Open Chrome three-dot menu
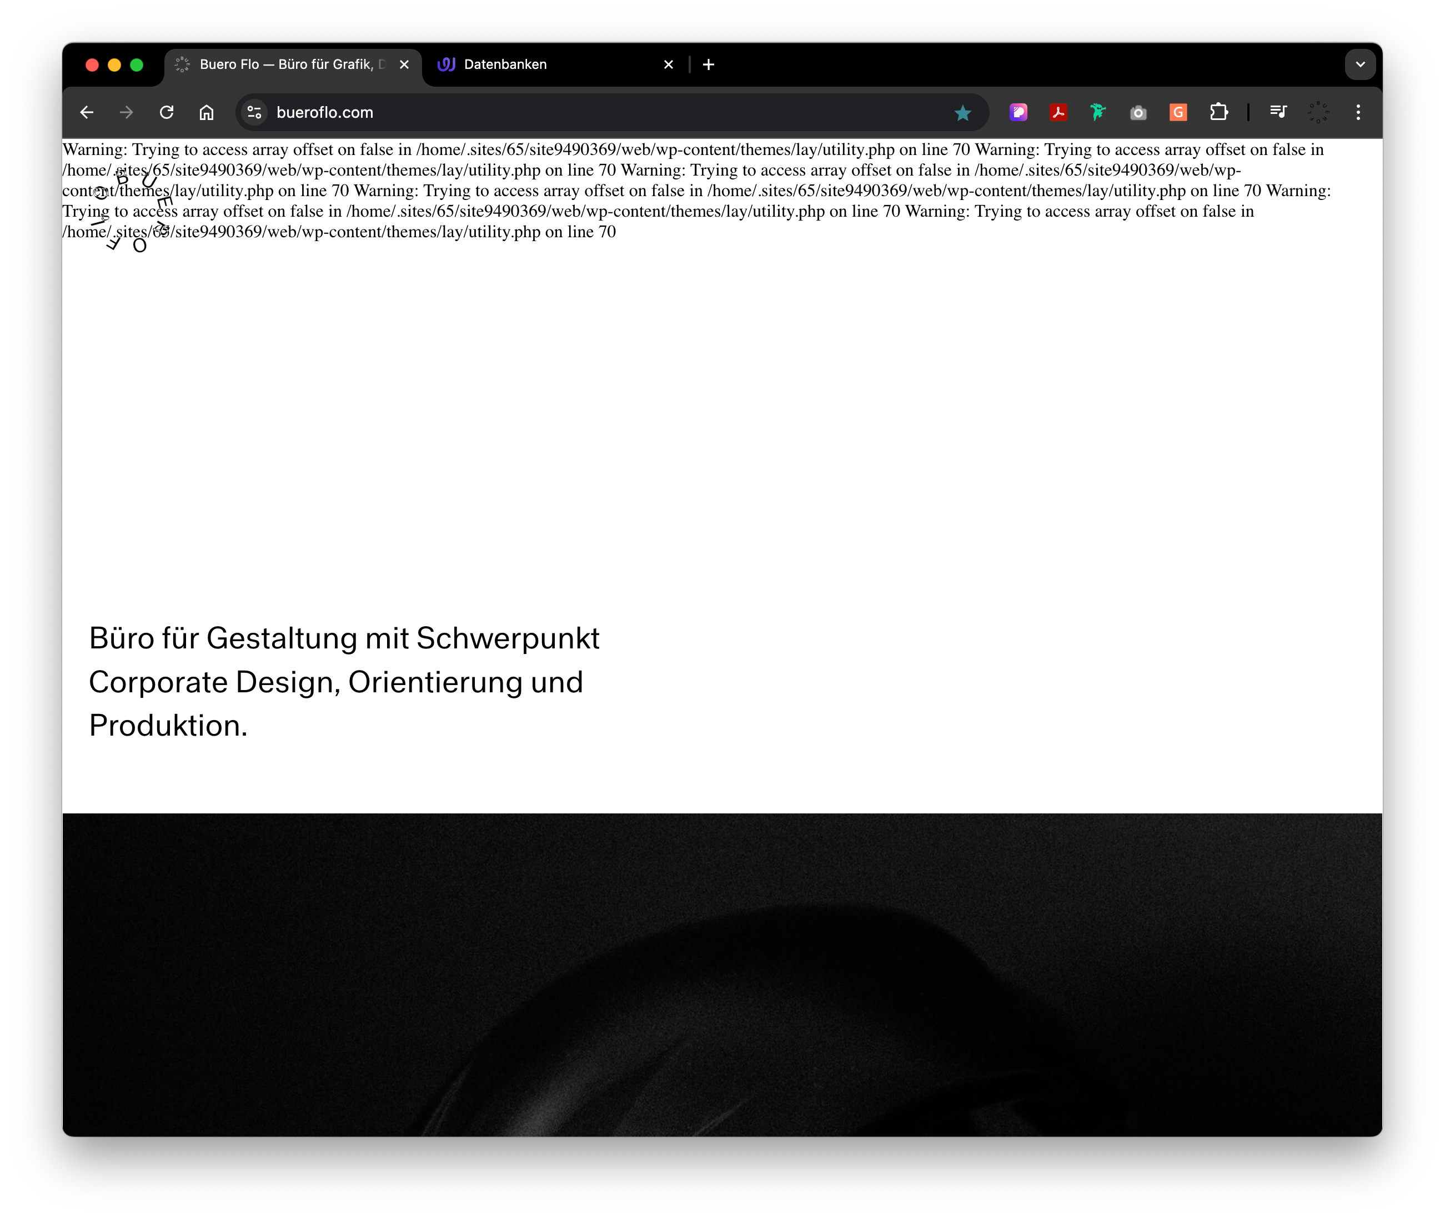This screenshot has width=1445, height=1219. tap(1358, 113)
